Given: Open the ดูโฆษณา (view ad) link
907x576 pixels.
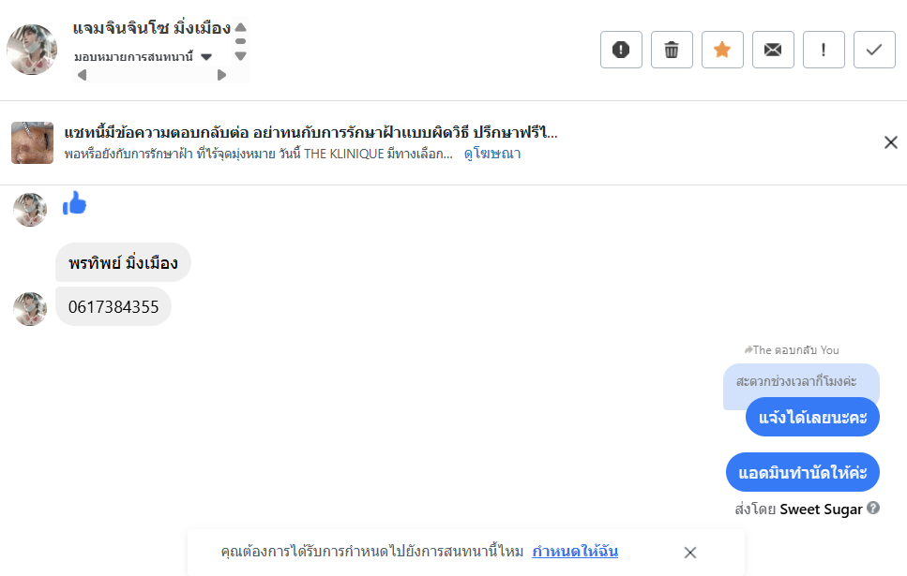Looking at the screenshot, I should pos(492,154).
